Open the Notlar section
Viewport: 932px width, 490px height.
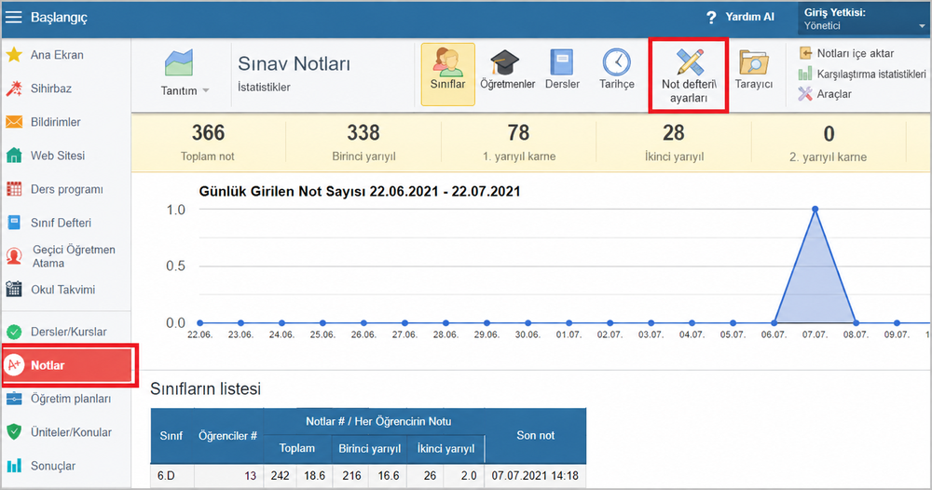pyautogui.click(x=69, y=365)
